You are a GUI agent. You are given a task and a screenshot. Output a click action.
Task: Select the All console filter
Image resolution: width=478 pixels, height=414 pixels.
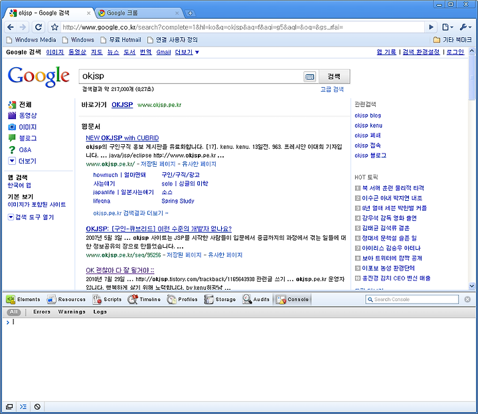pos(14,312)
